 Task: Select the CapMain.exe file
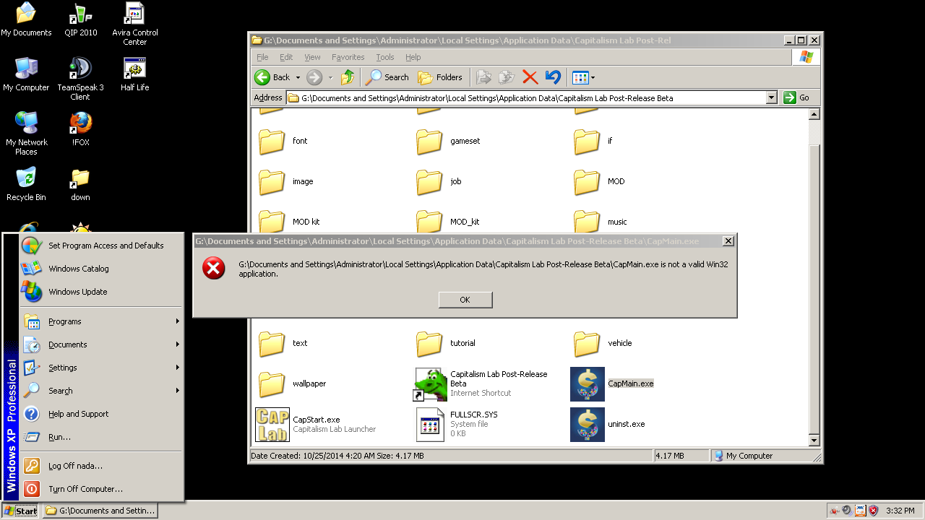coord(612,384)
